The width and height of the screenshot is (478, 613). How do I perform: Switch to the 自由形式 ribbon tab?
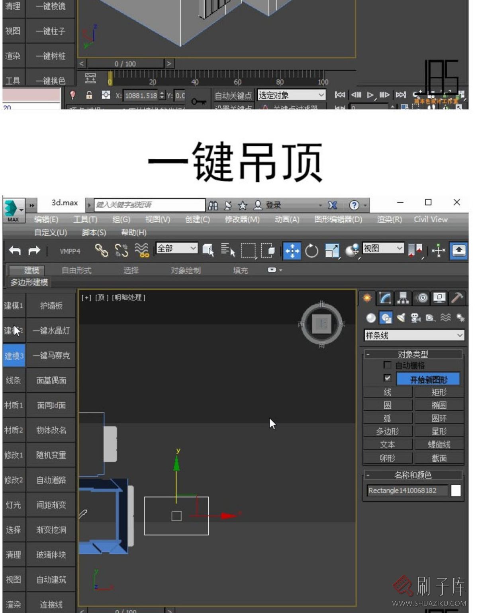click(76, 270)
